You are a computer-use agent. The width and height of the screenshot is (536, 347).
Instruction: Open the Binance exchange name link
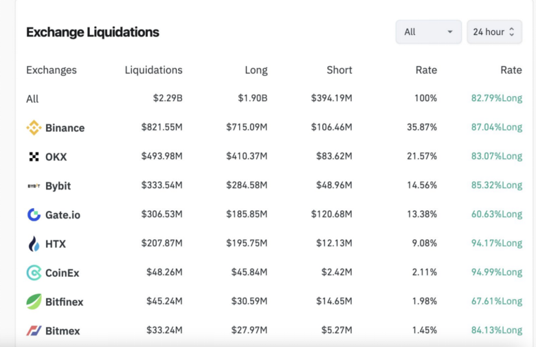[x=65, y=128]
